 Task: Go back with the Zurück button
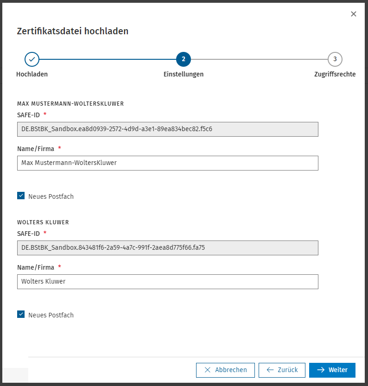pos(282,370)
